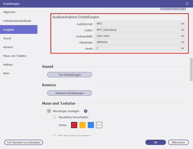This screenshot has height=149, width=193.
Task: Select the blue color swatch
Action: 91,125
